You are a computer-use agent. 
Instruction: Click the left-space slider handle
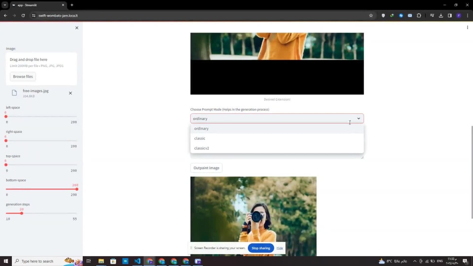[x=6, y=117]
